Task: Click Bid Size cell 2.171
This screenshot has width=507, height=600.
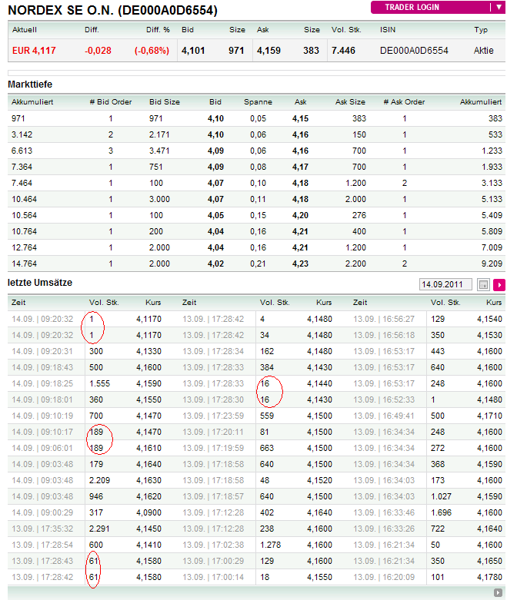Action: point(159,134)
